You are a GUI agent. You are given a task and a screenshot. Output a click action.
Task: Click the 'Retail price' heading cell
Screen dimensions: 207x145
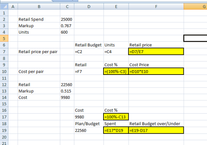(x=156, y=45)
